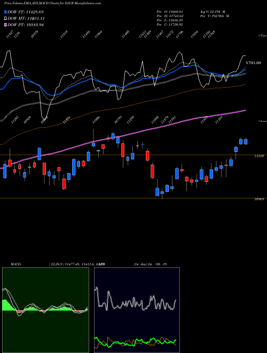Click the Avg V: 12.198 M value
Image resolution: width=267 pixels, height=353 pixels.
[214, 12]
